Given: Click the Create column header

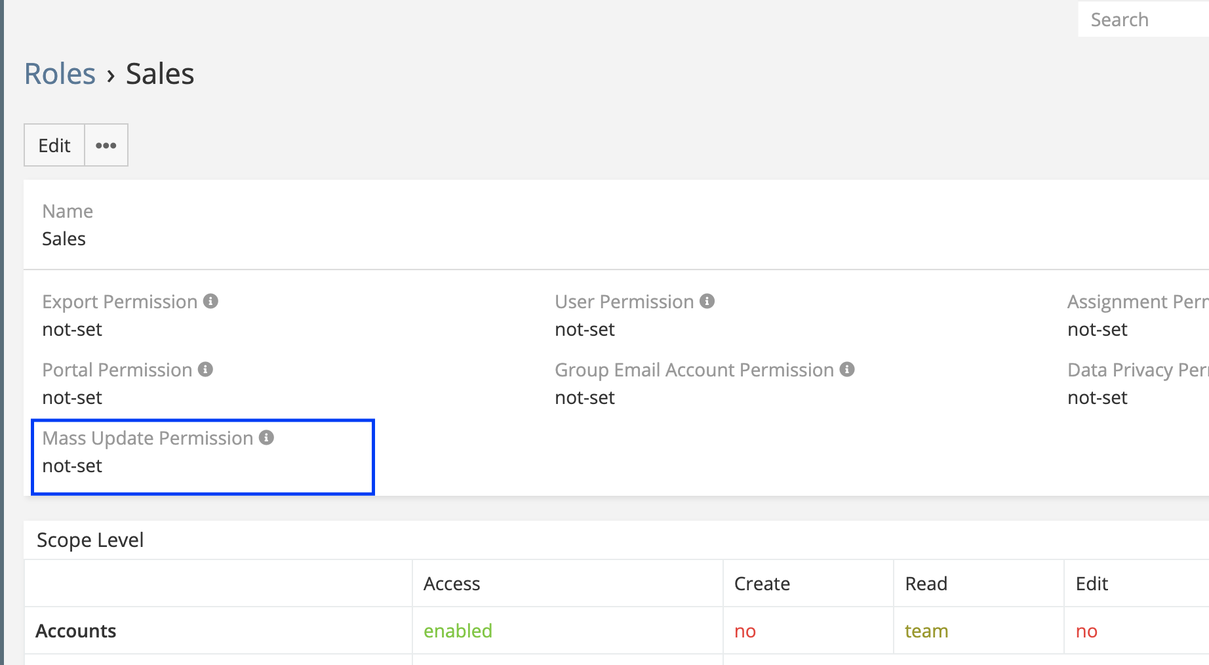Looking at the screenshot, I should (x=762, y=584).
